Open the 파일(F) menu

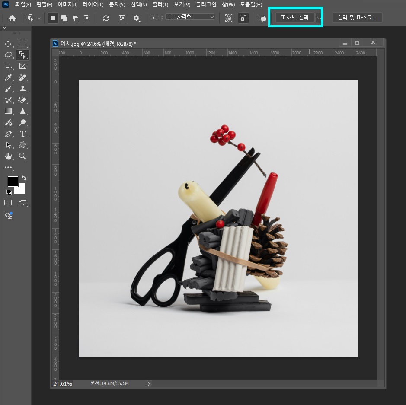(x=23, y=5)
